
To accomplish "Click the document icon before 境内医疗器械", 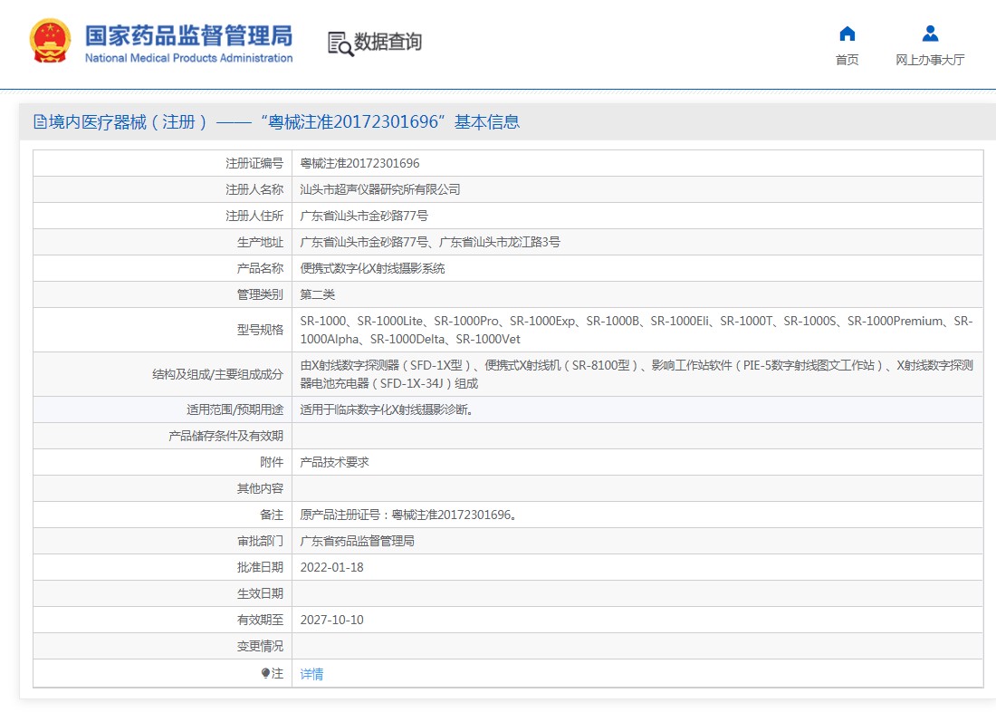I will (40, 121).
